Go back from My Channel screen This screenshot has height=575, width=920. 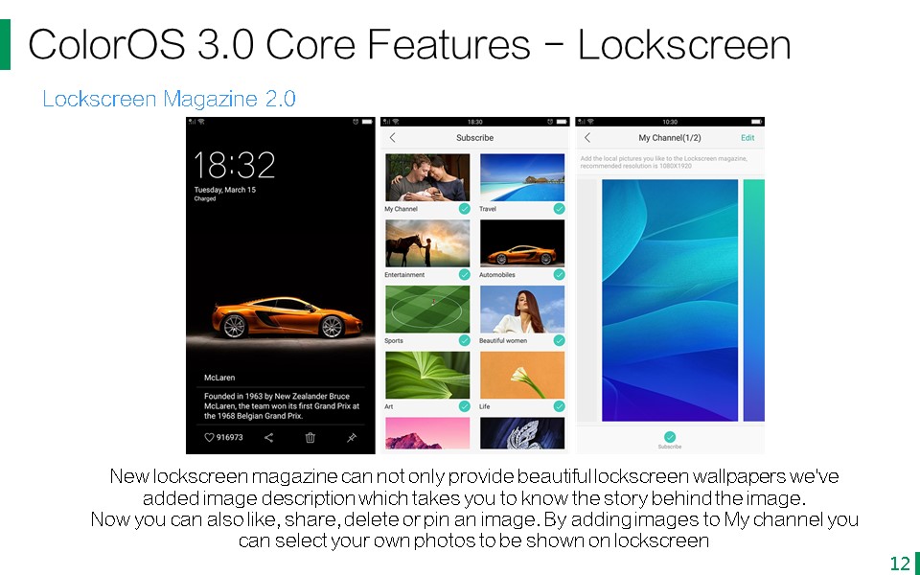pyautogui.click(x=587, y=137)
